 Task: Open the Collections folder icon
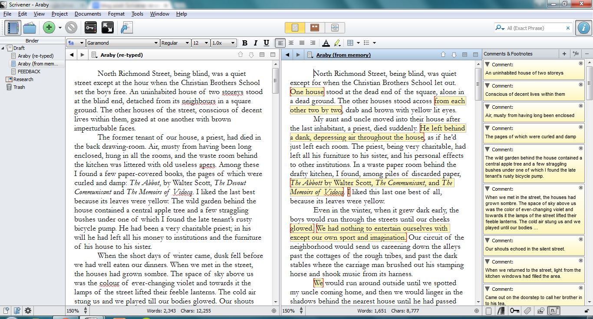(x=30, y=28)
